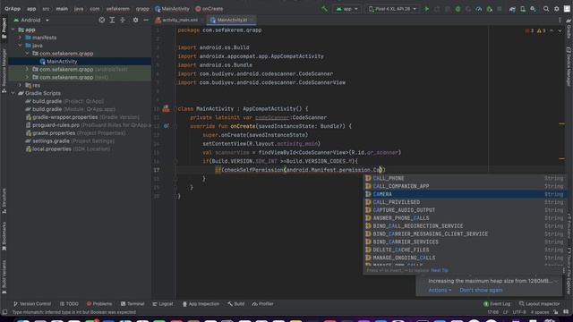Open Actions dropdown in heap size notification
This screenshot has height=322, width=573.
tap(440, 290)
